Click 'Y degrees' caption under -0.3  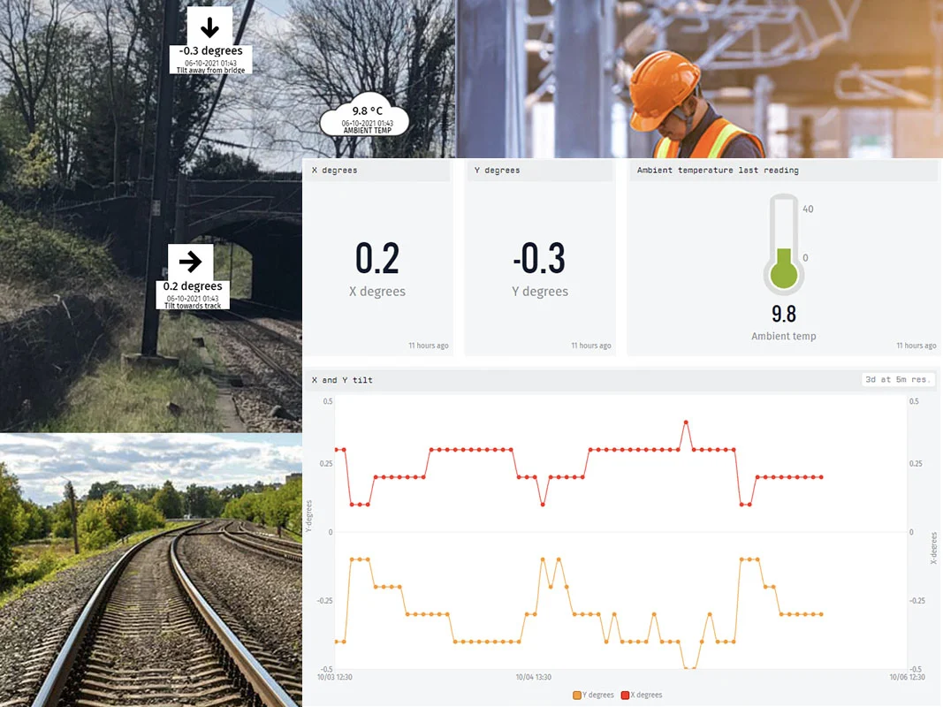(x=539, y=292)
